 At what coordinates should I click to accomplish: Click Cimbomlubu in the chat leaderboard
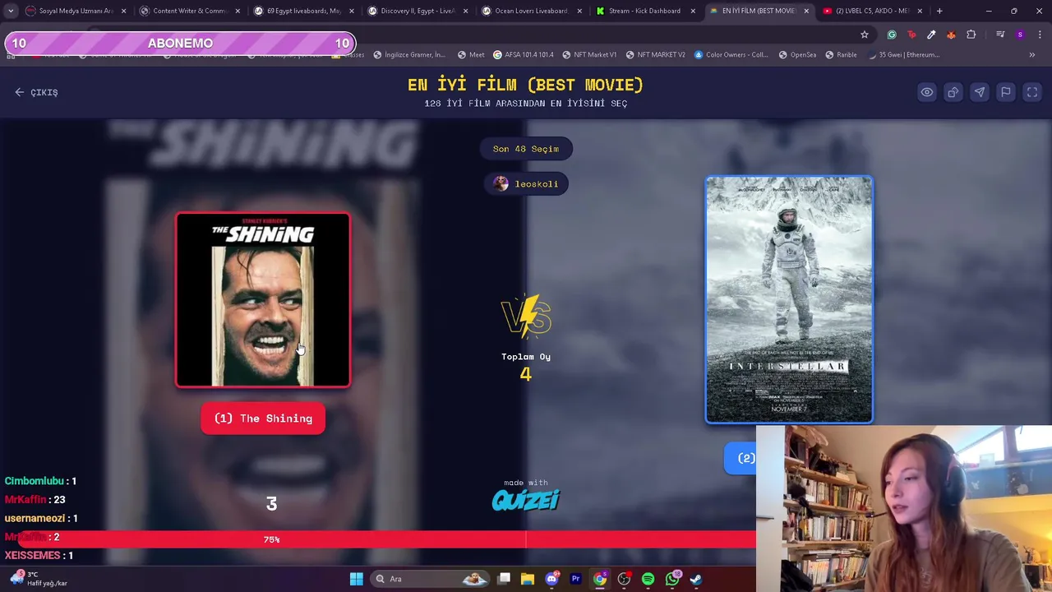pyautogui.click(x=35, y=481)
